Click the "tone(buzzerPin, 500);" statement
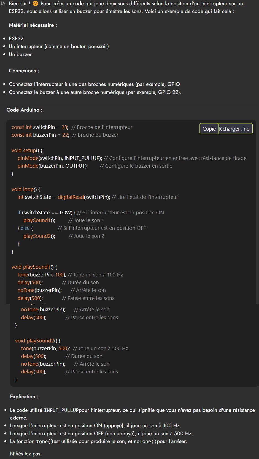259x459 pixels. (x=45, y=349)
